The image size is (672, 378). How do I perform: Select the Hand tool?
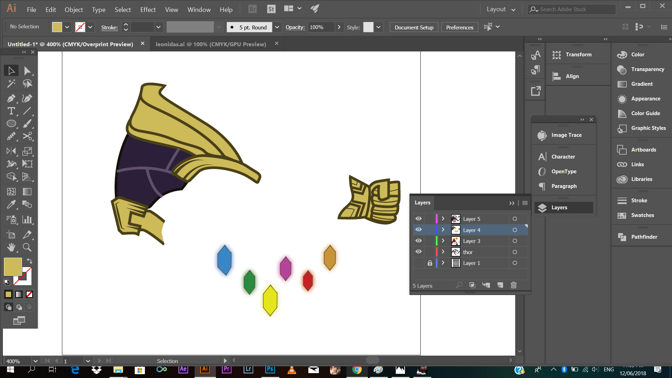coord(11,247)
